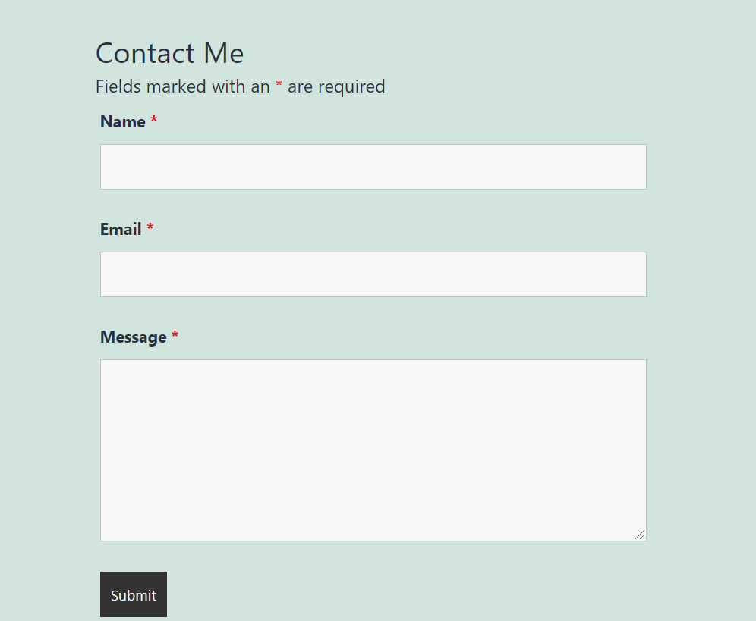Click into the Name input field
756x621 pixels.
pos(373,167)
